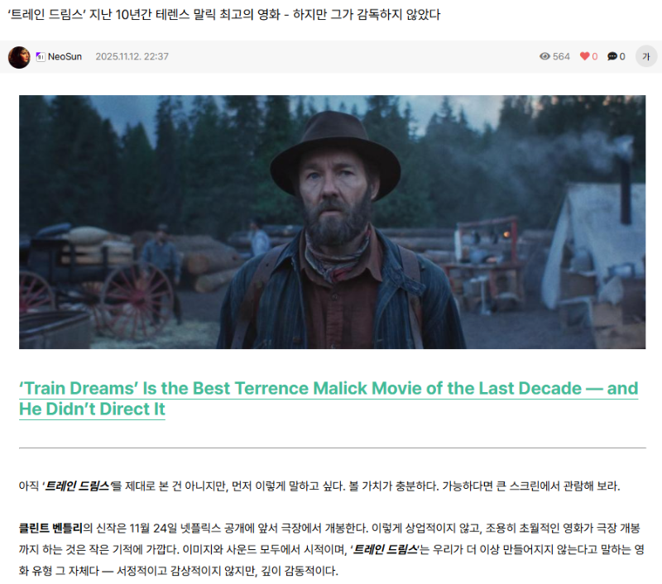Click 'He Didn't Direct It' headline line
This screenshot has width=662, height=584.
point(92,409)
